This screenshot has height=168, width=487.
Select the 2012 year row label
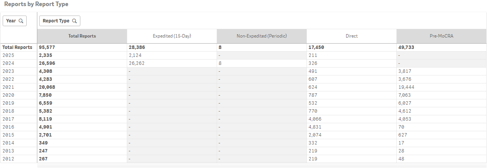coord(8,159)
